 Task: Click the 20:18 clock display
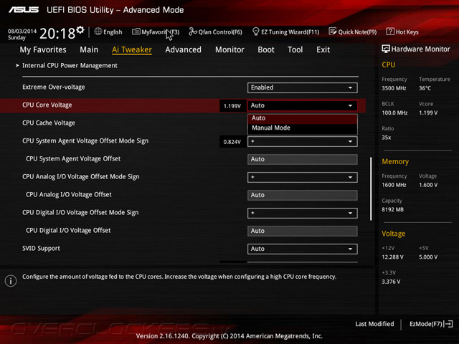(57, 34)
